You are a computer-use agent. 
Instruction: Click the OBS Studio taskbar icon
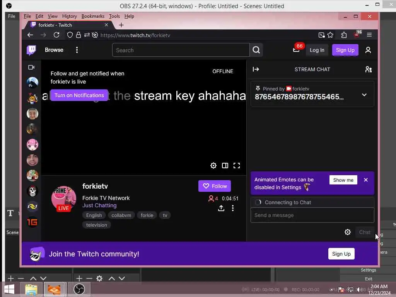79,289
